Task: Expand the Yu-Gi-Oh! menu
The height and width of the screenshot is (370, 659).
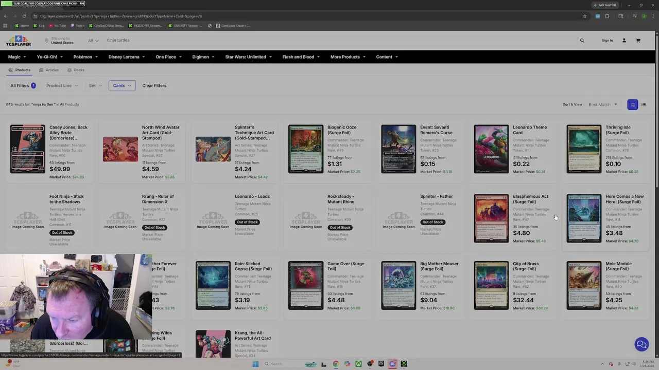Action: pyautogui.click(x=49, y=57)
